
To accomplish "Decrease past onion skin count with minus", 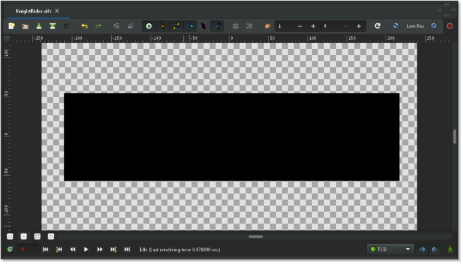I will coord(300,26).
